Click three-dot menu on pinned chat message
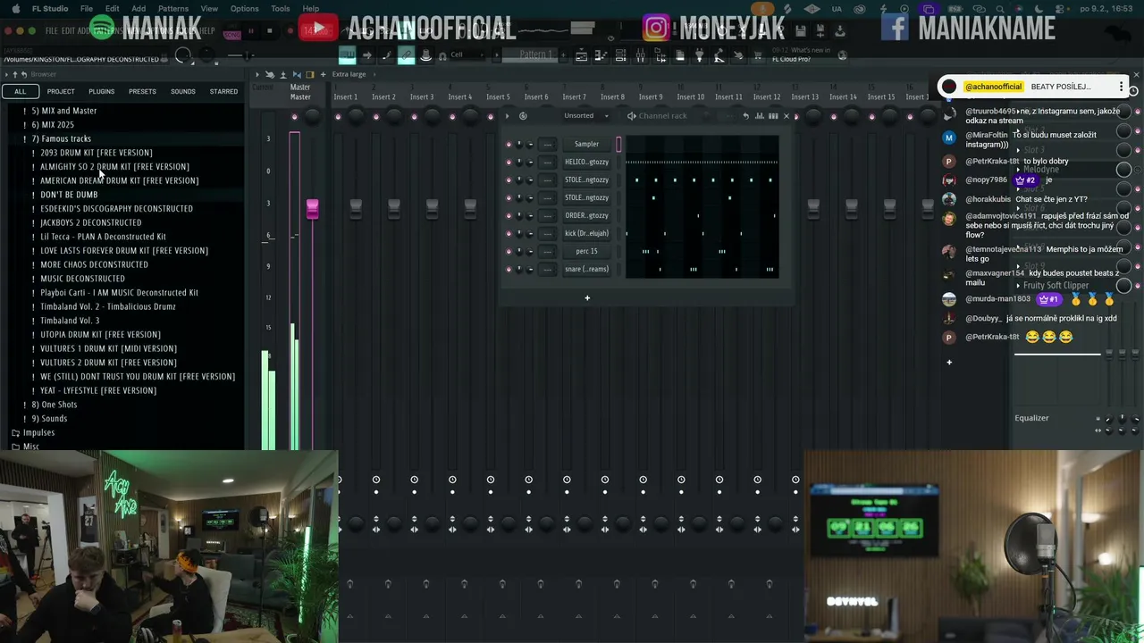 click(1121, 87)
